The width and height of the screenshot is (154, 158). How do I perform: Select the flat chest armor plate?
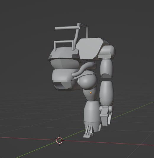90,48
